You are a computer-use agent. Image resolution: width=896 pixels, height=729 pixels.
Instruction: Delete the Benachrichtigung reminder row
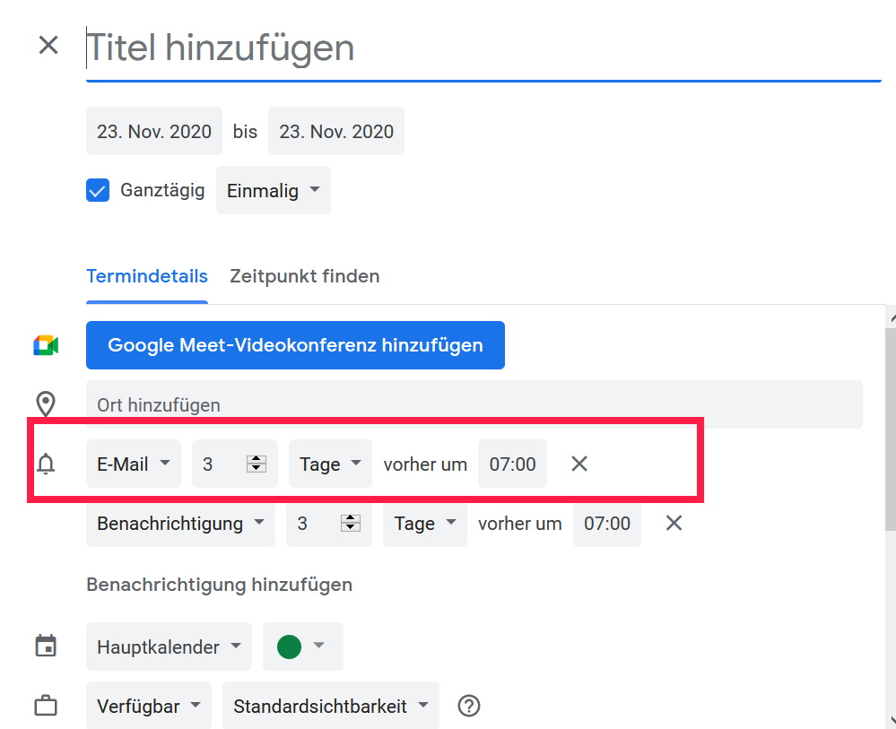[x=674, y=523]
